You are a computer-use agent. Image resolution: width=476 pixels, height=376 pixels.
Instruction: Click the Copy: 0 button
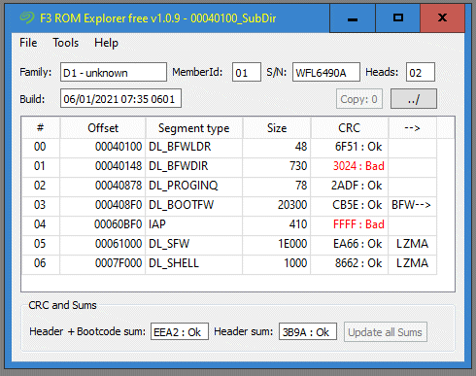coord(359,99)
